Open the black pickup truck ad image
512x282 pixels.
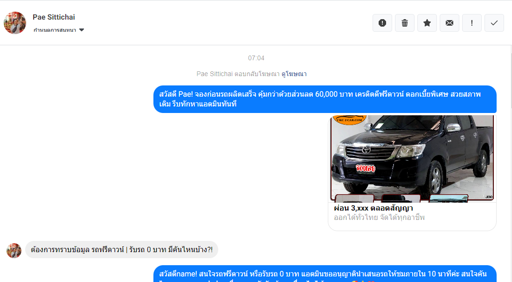412,158
